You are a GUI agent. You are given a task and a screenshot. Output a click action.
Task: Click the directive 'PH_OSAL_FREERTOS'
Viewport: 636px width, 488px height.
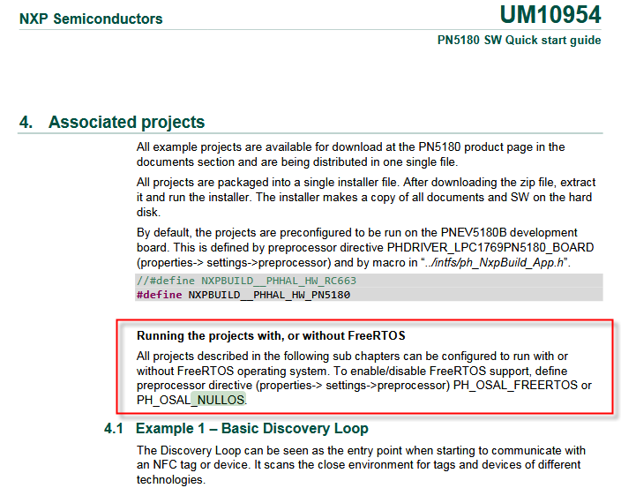515,385
